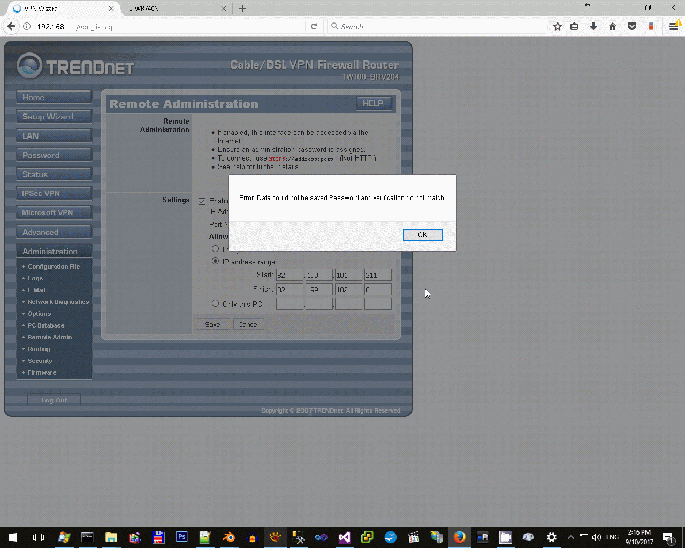Click the Log Out button
685x548 pixels.
[54, 400]
